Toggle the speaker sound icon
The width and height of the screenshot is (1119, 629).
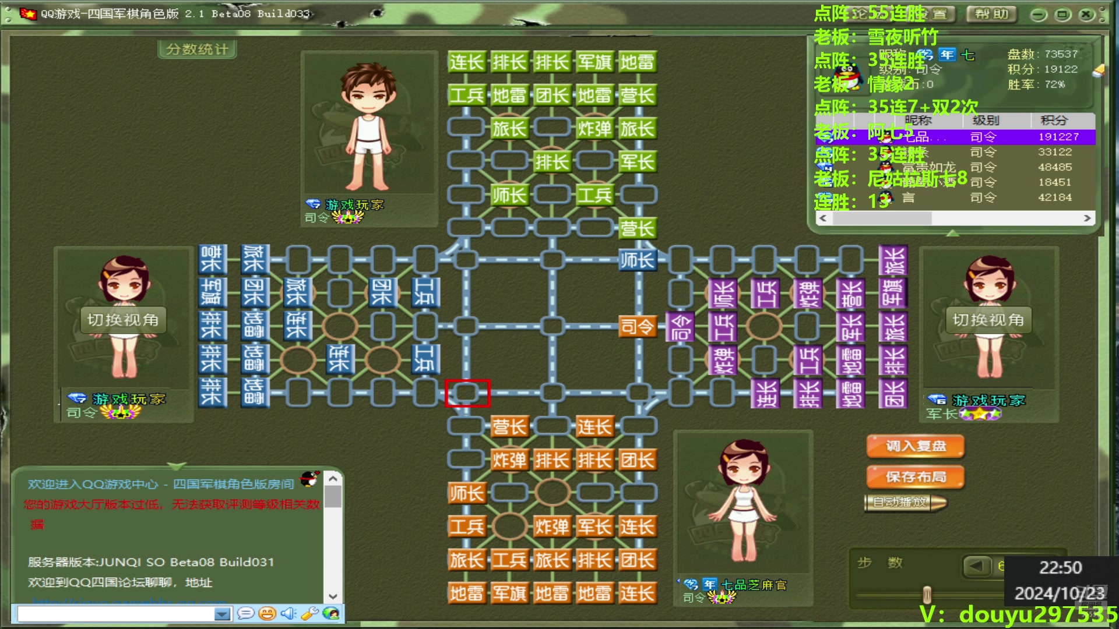(288, 613)
